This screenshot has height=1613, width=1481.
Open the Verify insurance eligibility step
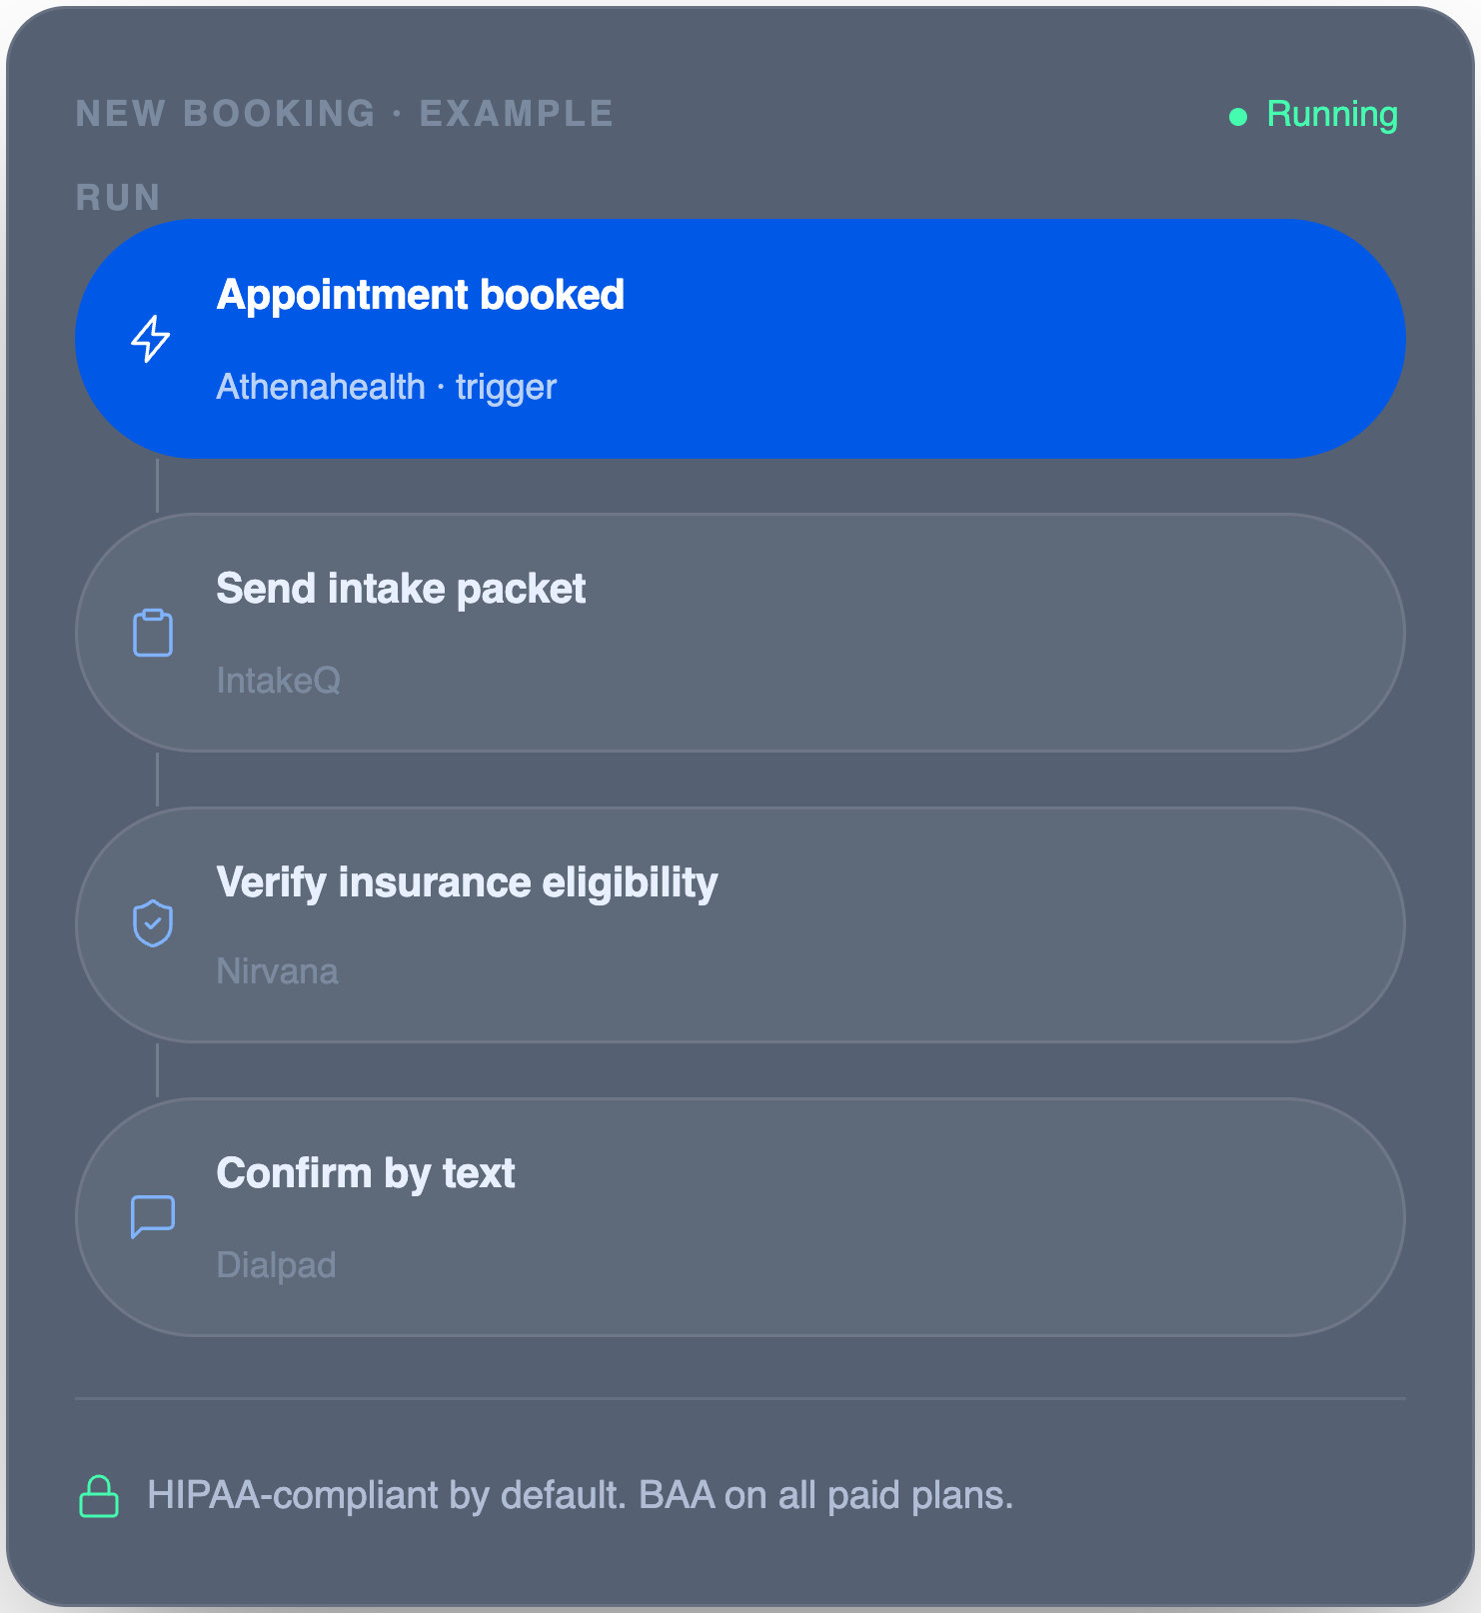(x=740, y=924)
